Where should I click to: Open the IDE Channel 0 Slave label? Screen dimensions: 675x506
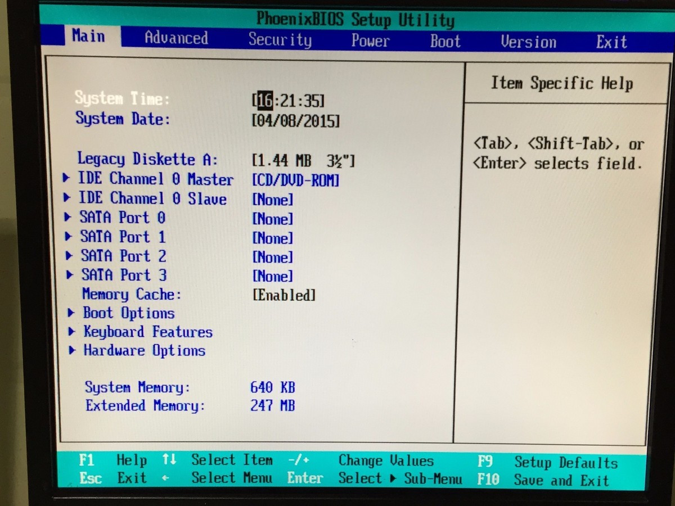(x=152, y=198)
